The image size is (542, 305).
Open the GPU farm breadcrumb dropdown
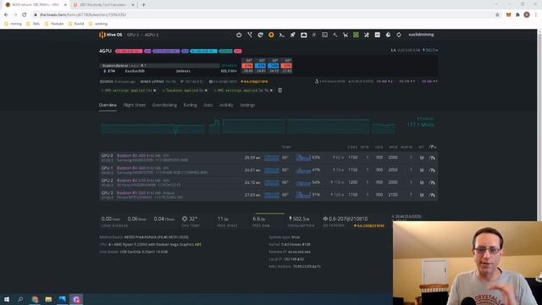pyautogui.click(x=133, y=35)
